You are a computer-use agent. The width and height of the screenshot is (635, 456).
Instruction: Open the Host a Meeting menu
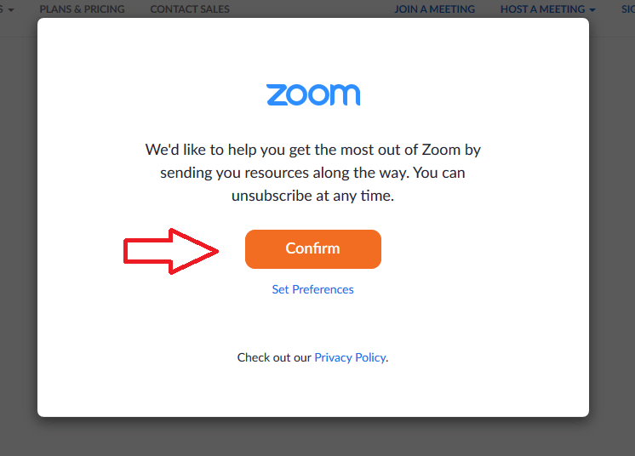click(543, 9)
